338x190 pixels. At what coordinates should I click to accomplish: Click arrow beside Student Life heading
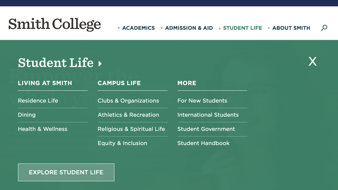pyautogui.click(x=100, y=64)
